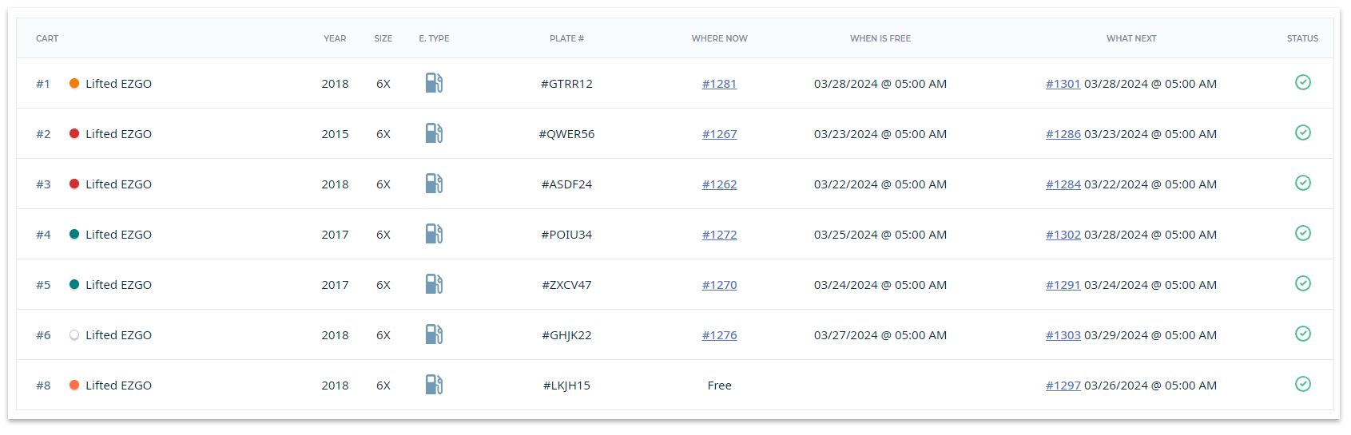The width and height of the screenshot is (1351, 435).
Task: Select the cart #2 Lifted EZGO name
Action: pos(118,134)
